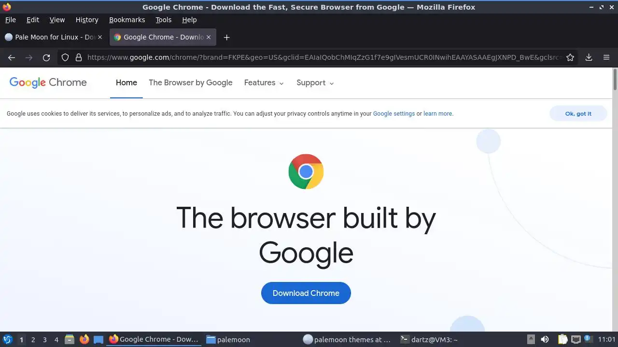Click the page vertical scrollbar thumb

point(615,80)
